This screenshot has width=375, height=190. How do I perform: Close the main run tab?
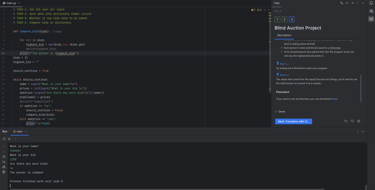pos(26,132)
